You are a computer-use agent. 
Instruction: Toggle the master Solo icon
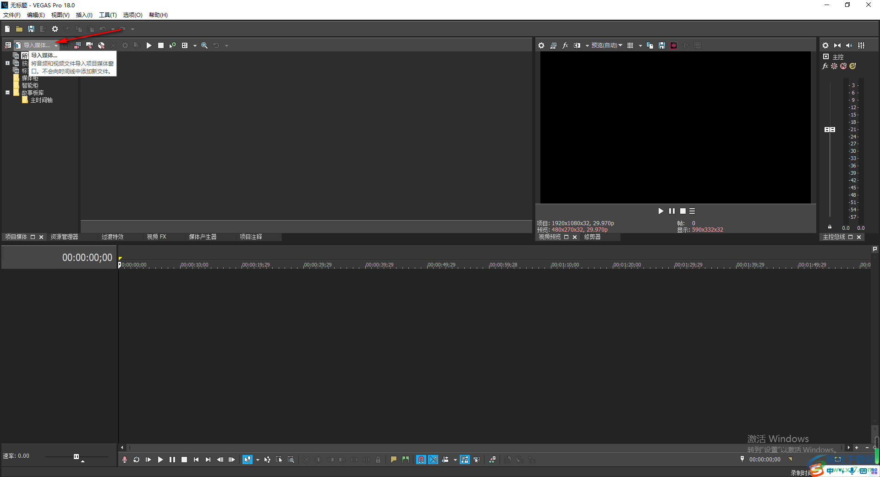(x=852, y=66)
